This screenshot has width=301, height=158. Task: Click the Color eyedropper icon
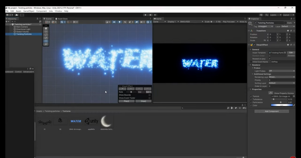pos(294,105)
